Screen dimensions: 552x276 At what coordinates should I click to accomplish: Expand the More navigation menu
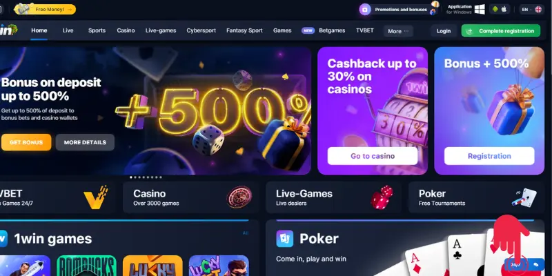pos(398,31)
